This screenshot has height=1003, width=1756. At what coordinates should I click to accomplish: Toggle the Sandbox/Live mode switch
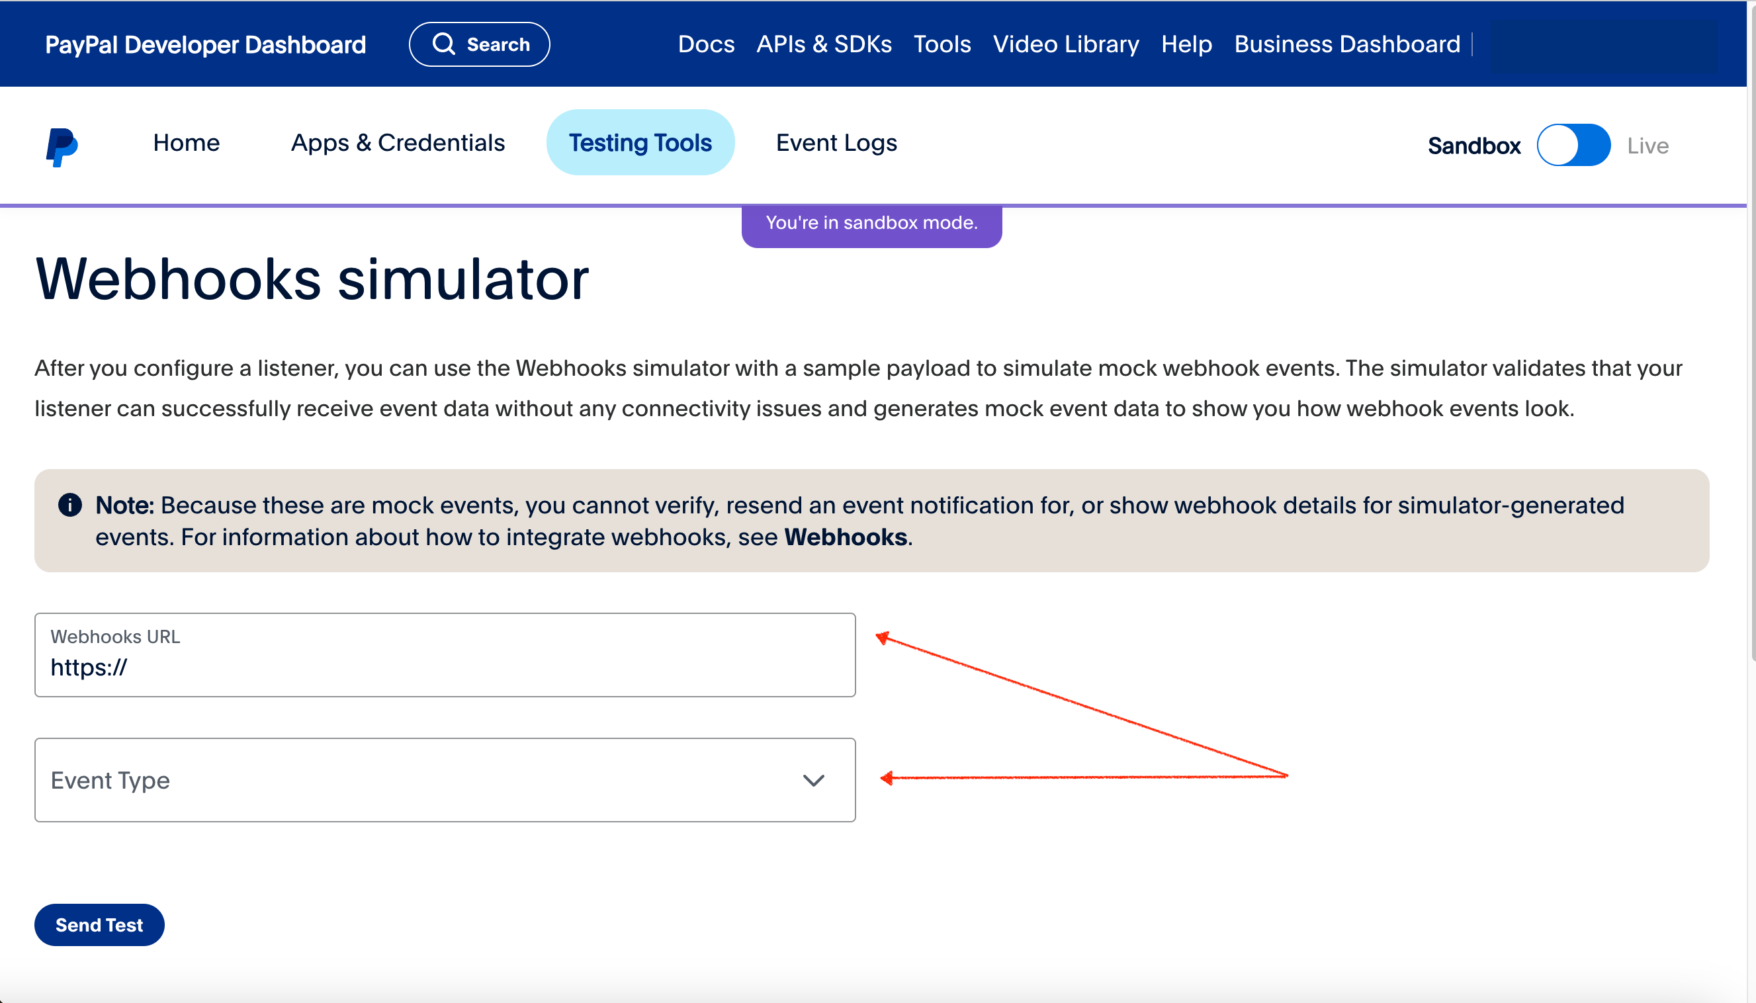coord(1573,146)
